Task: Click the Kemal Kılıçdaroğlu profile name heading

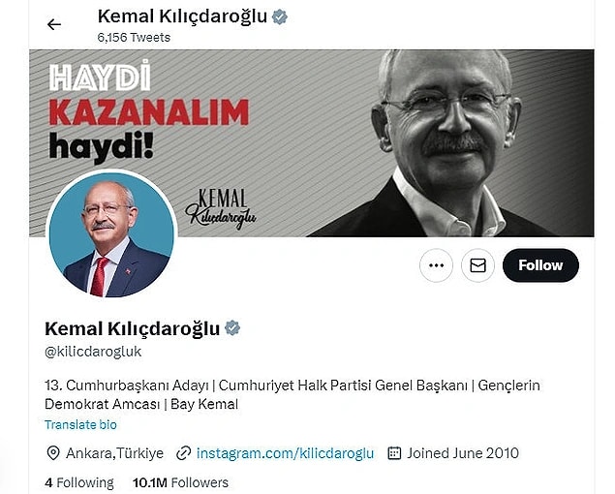Action: pyautogui.click(x=132, y=328)
